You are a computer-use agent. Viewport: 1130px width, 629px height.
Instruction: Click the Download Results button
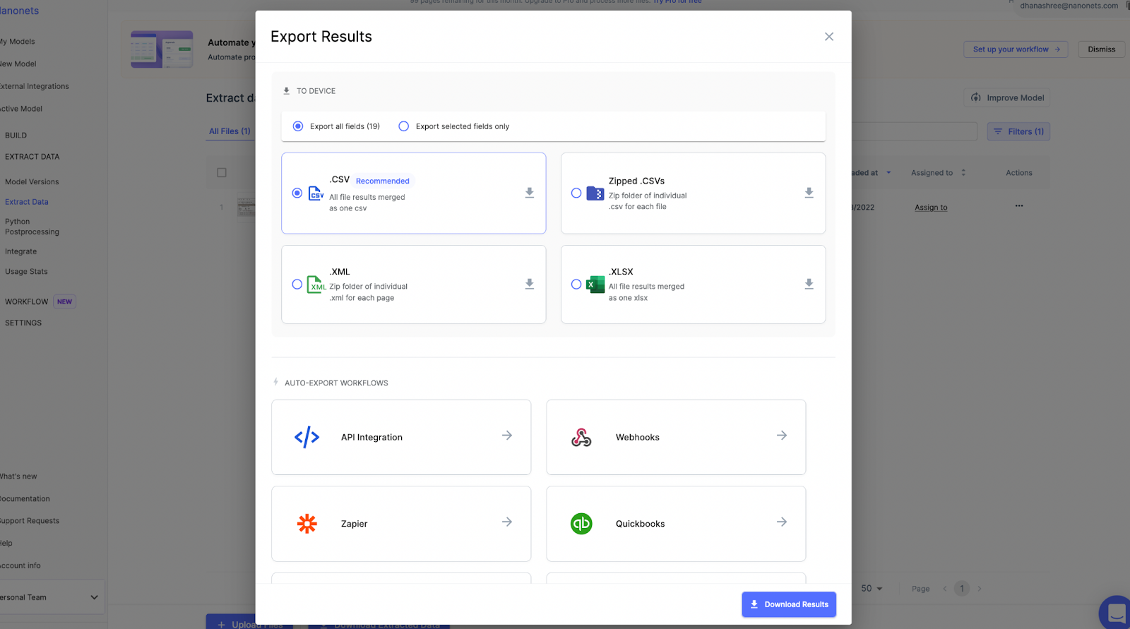pyautogui.click(x=789, y=604)
